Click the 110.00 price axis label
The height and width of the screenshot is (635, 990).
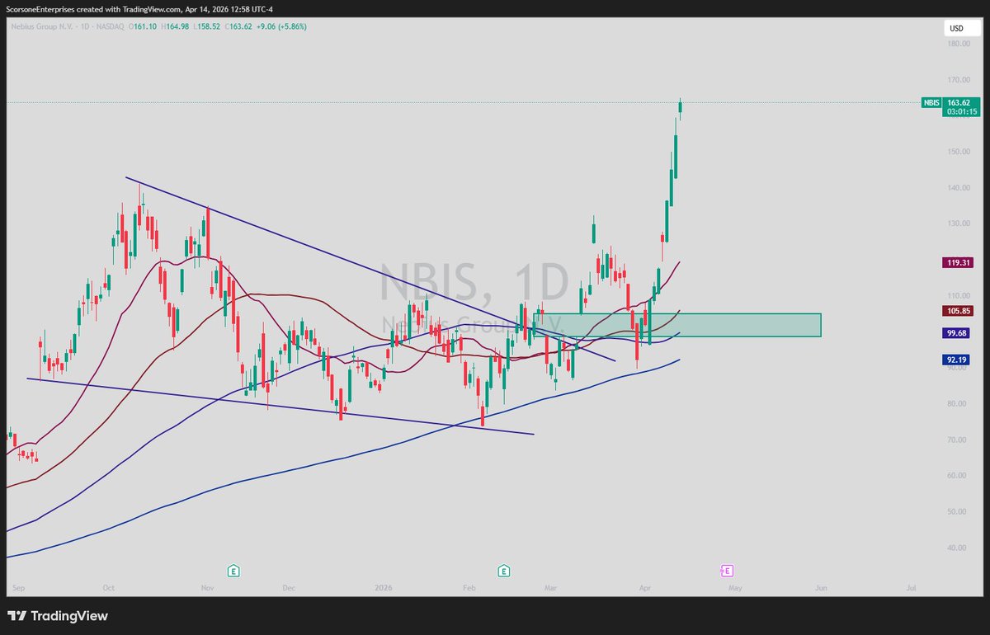pyautogui.click(x=959, y=295)
